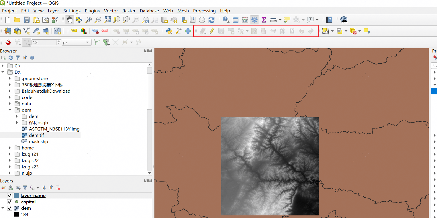Open the Plugins menu
The height and width of the screenshot is (218, 437).
tap(92, 11)
